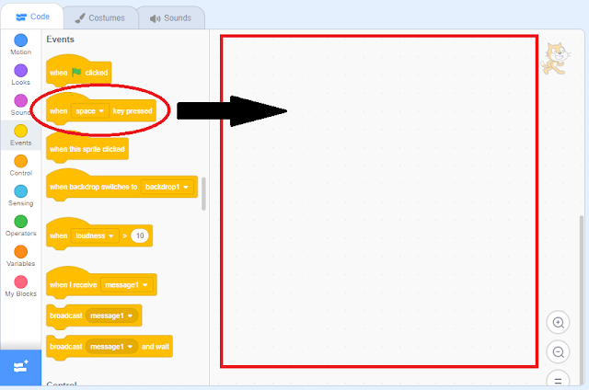Image resolution: width=589 pixels, height=390 pixels.
Task: Select the Looks block category
Action: [x=20, y=75]
